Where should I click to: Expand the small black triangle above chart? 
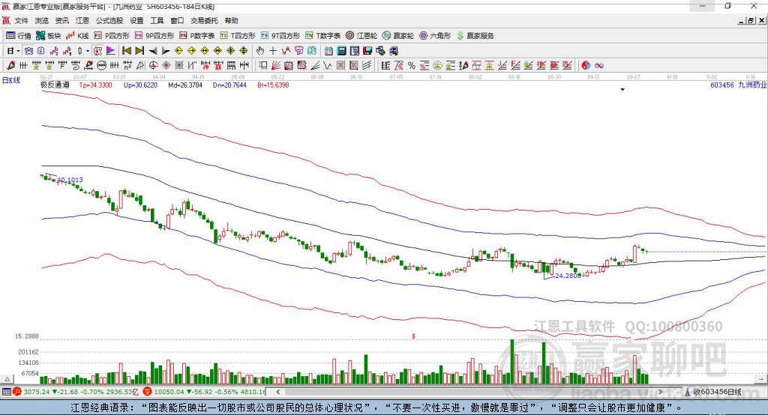point(622,90)
